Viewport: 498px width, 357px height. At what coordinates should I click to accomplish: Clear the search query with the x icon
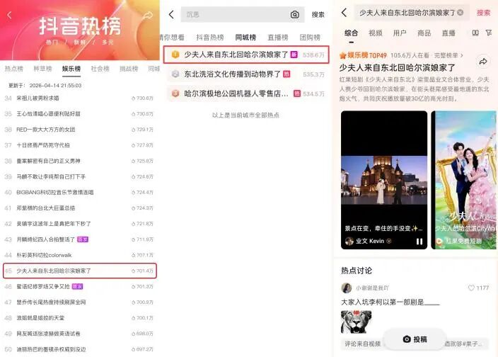[x=460, y=13]
